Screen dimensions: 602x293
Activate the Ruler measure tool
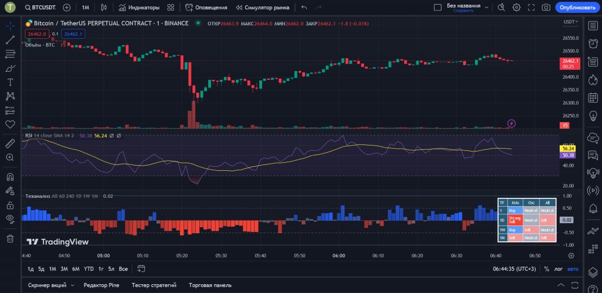[x=10, y=143]
